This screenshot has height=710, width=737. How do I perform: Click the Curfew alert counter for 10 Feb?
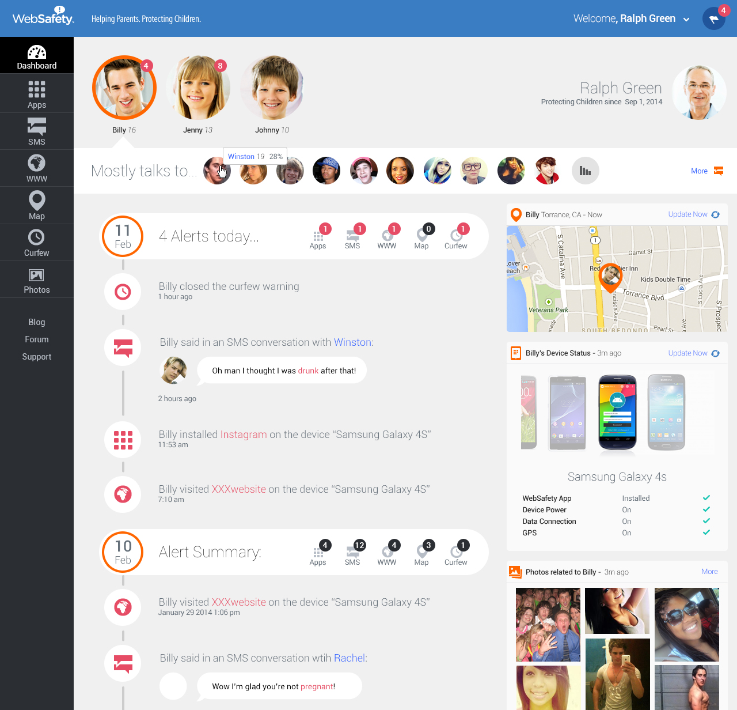[x=456, y=553]
